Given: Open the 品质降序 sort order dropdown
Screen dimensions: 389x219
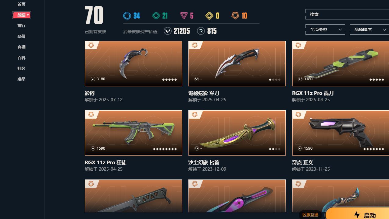Looking at the screenshot, I should pyautogui.click(x=369, y=30).
